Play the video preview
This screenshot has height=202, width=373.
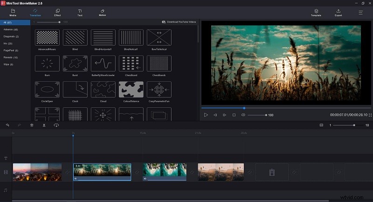[x=206, y=115]
